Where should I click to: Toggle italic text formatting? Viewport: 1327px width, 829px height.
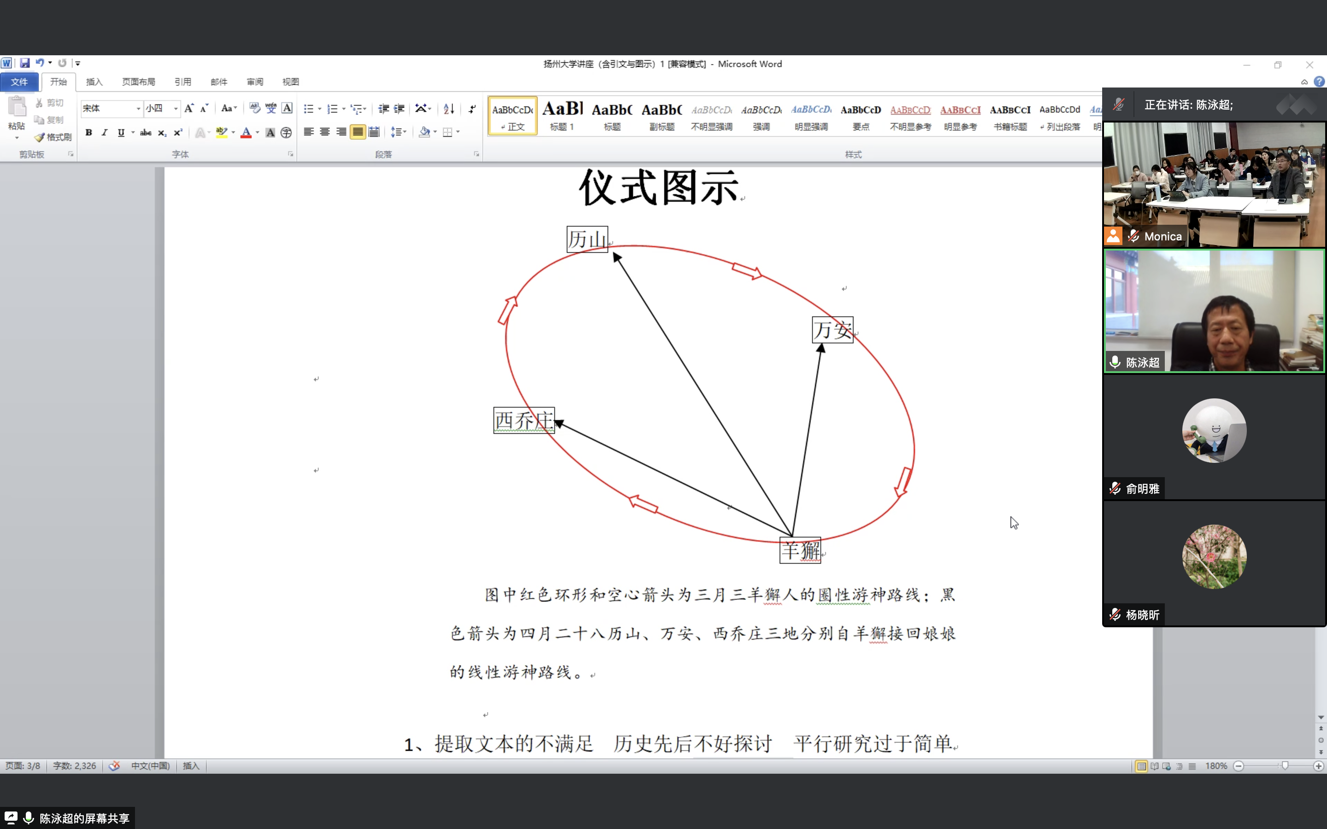coord(104,132)
